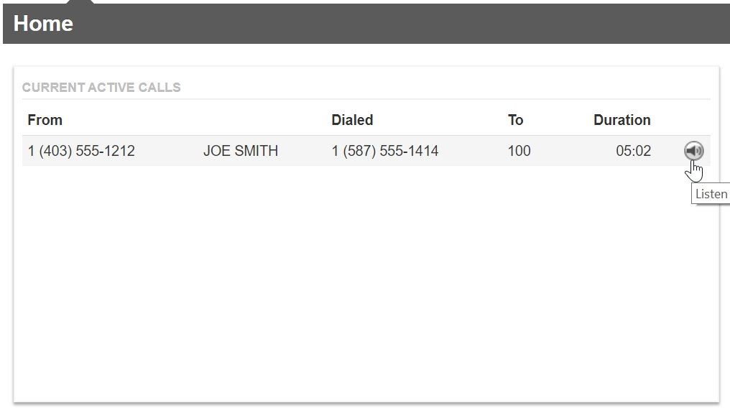Click extension 100 in To column
Screen dimensions: 730x408
click(519, 151)
